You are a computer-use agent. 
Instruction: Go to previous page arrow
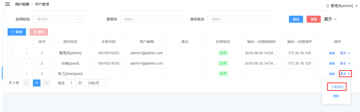27,83
